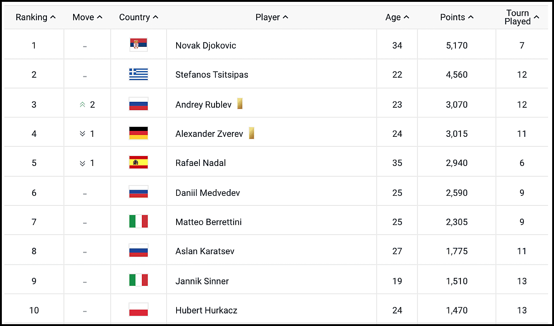The height and width of the screenshot is (326, 554).
Task: Sort by the Points column header
Action: [457, 17]
